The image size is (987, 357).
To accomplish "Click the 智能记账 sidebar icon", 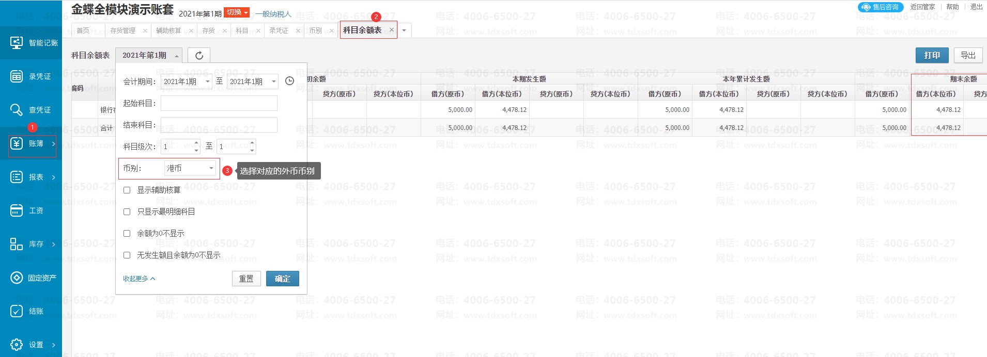I will click(x=17, y=43).
